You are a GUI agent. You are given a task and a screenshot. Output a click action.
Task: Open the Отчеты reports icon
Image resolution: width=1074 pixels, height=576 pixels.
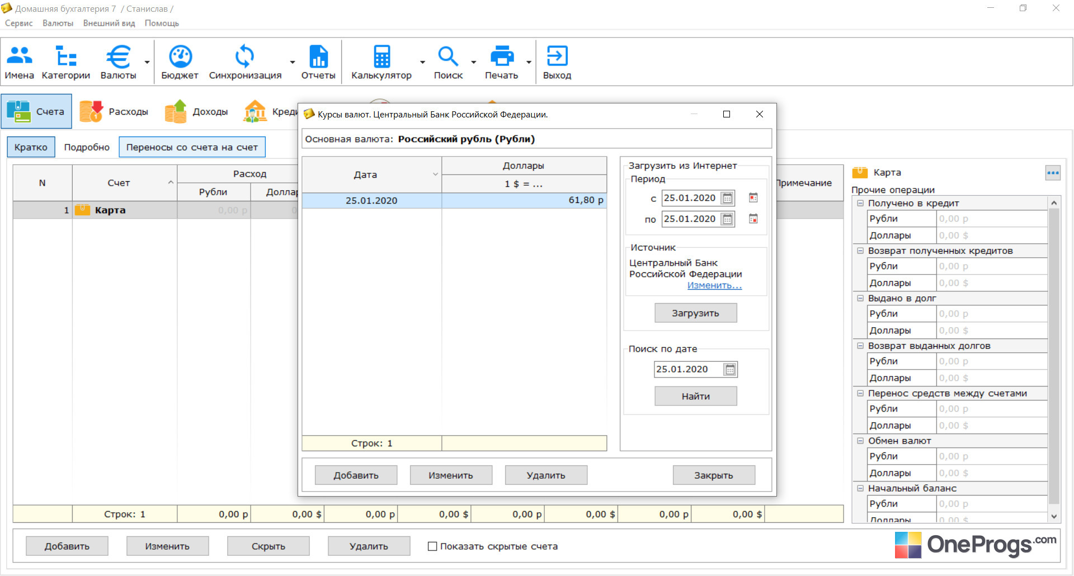click(318, 62)
